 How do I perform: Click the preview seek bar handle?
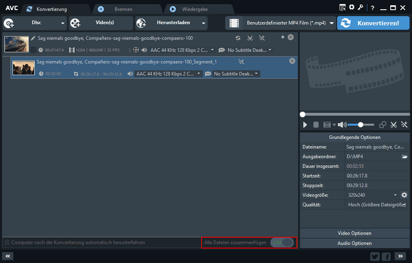click(x=303, y=115)
